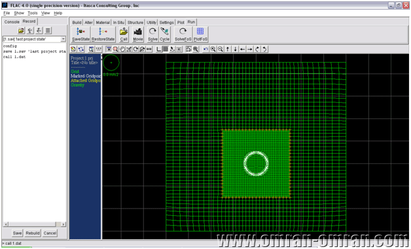
Task: Click the Rebuild button
Action: tap(33, 233)
